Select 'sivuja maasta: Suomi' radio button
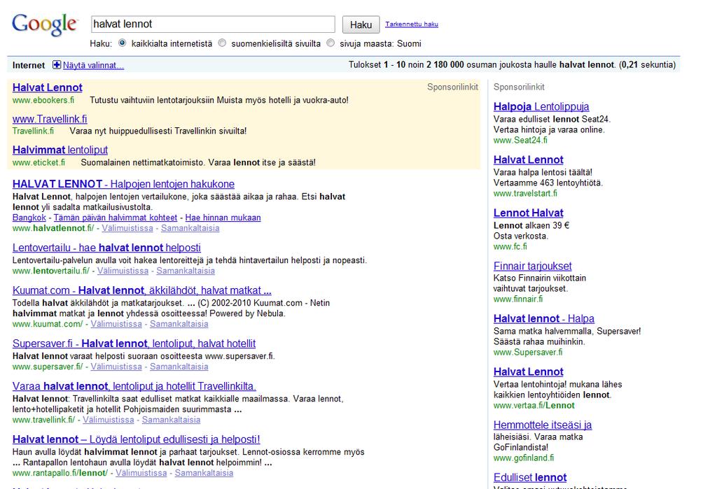The image size is (717, 489). point(330,43)
